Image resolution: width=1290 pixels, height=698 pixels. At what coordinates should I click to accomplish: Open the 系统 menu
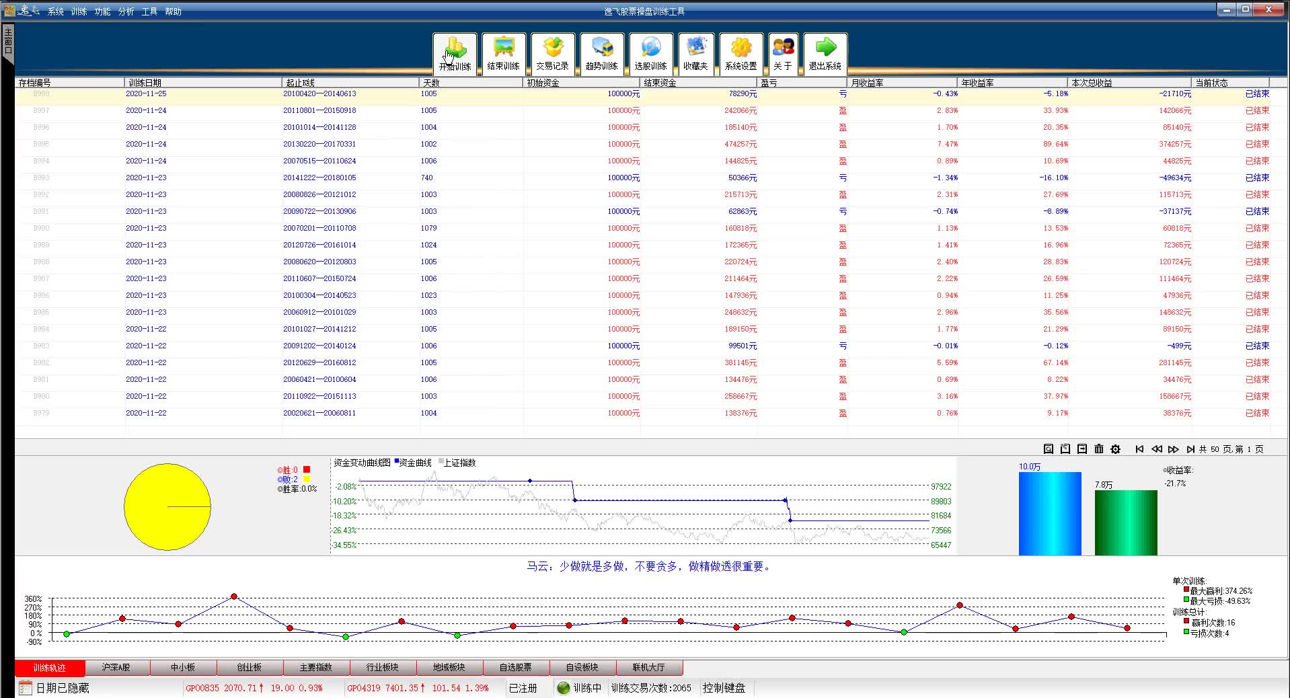[x=56, y=11]
